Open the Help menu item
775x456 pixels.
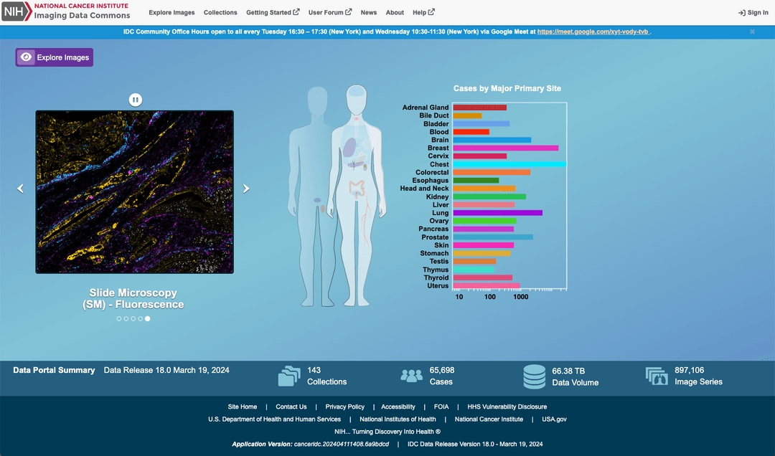[423, 12]
